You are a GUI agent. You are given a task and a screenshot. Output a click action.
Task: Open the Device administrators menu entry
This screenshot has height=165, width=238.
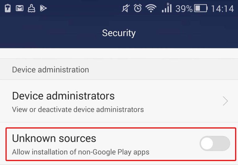(63, 96)
